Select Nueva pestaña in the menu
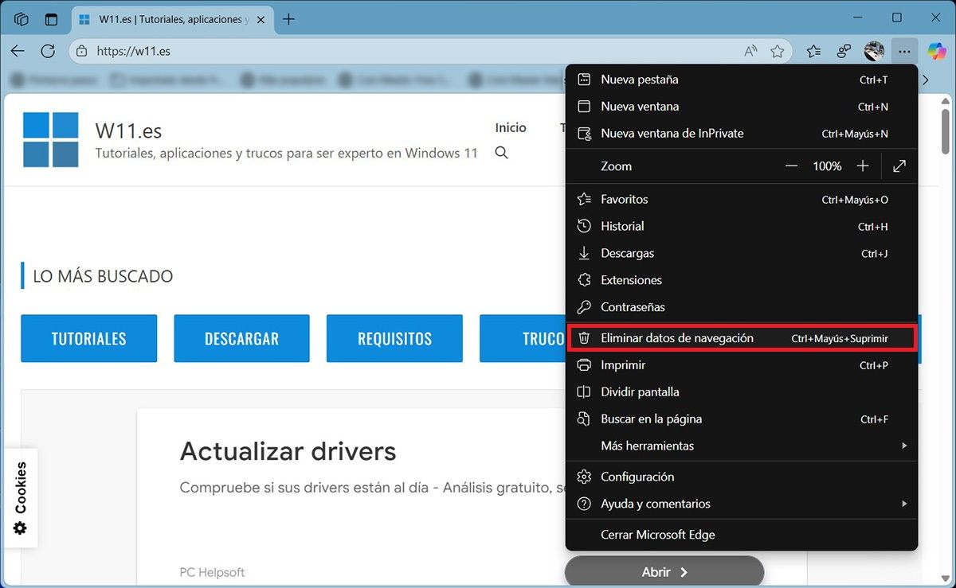Viewport: 956px width, 588px height. 742,80
